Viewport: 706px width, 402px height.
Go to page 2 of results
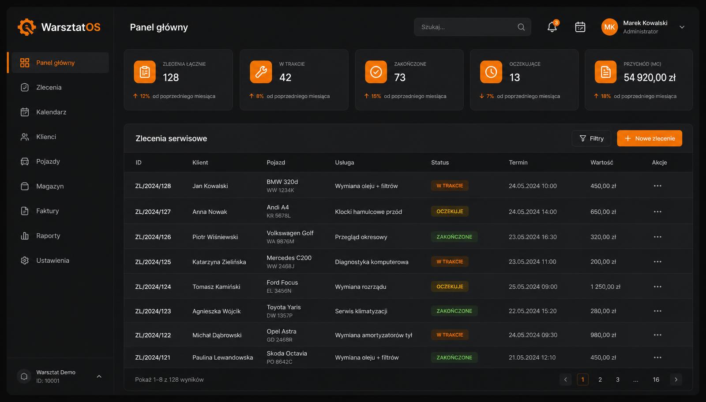pos(600,380)
